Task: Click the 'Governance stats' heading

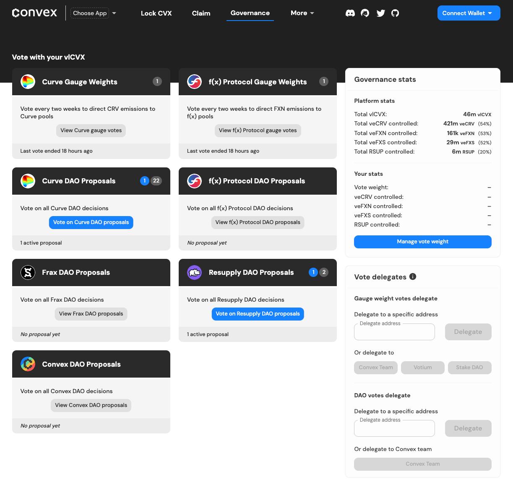Action: (385, 79)
